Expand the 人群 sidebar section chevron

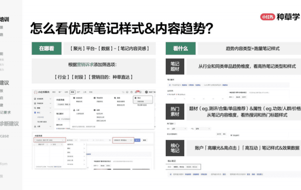pyautogui.click(x=51, y=126)
